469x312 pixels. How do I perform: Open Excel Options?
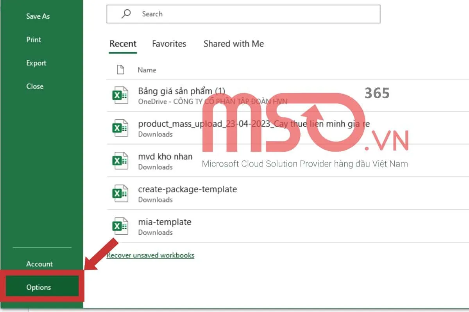(39, 287)
